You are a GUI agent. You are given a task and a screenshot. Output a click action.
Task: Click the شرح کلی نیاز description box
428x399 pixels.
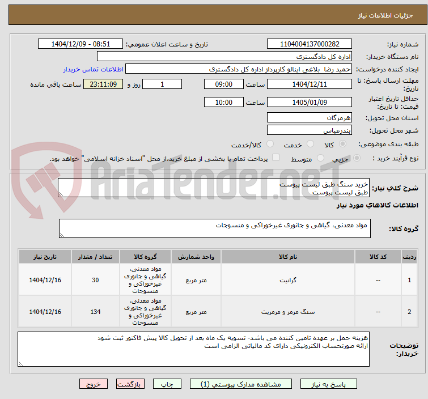point(214,188)
